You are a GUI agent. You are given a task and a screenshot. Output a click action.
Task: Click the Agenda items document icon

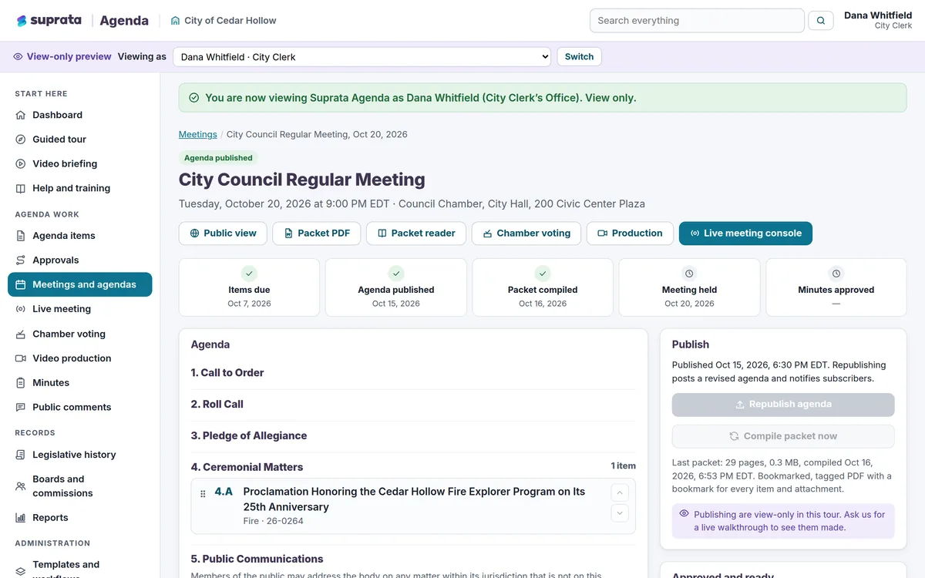(x=21, y=236)
